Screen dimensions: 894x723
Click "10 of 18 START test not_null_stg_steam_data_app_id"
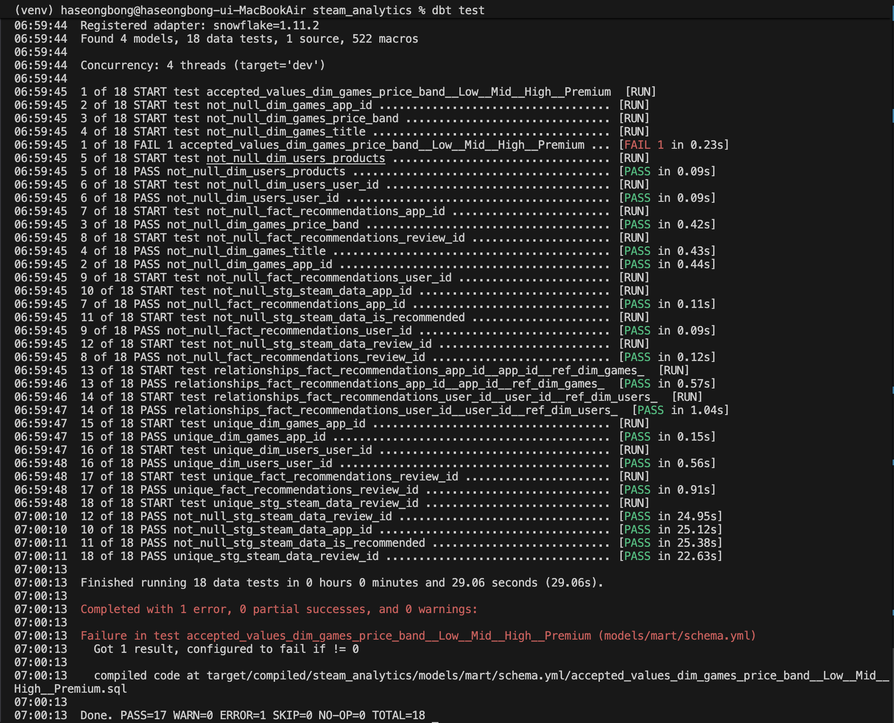click(x=246, y=291)
